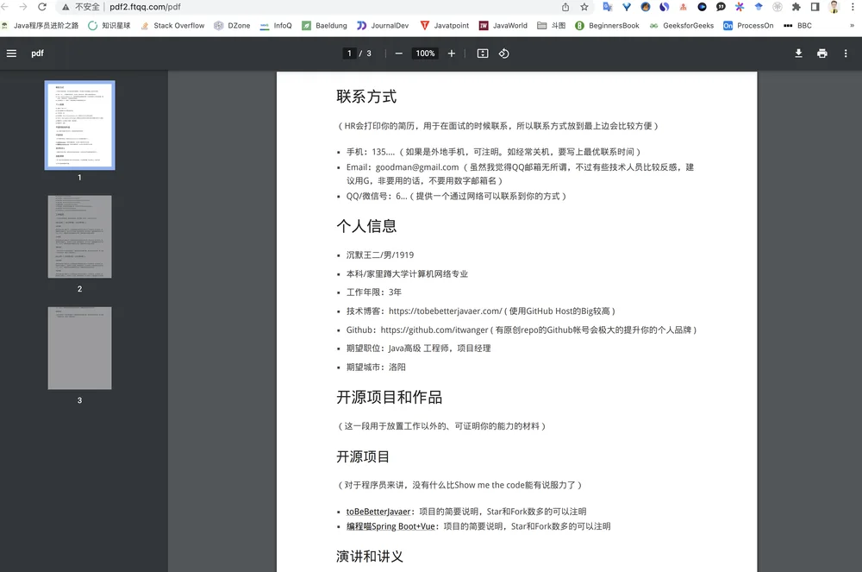Open PDF viewer more actions menu
This screenshot has height=572, width=862.
point(846,53)
